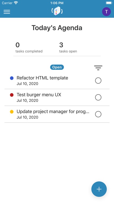Complete the Update project manager task
The width and height of the screenshot is (114, 203).
(x=98, y=114)
